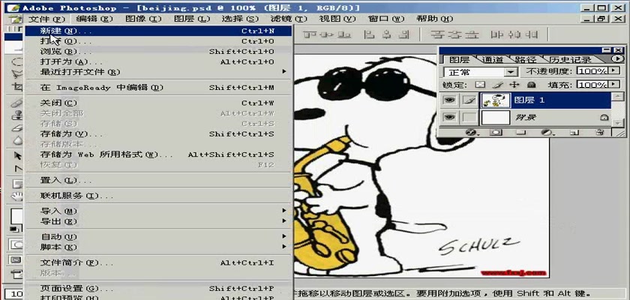The image size is (630, 300).
Task: Add a layer mask icon
Action: [496, 132]
